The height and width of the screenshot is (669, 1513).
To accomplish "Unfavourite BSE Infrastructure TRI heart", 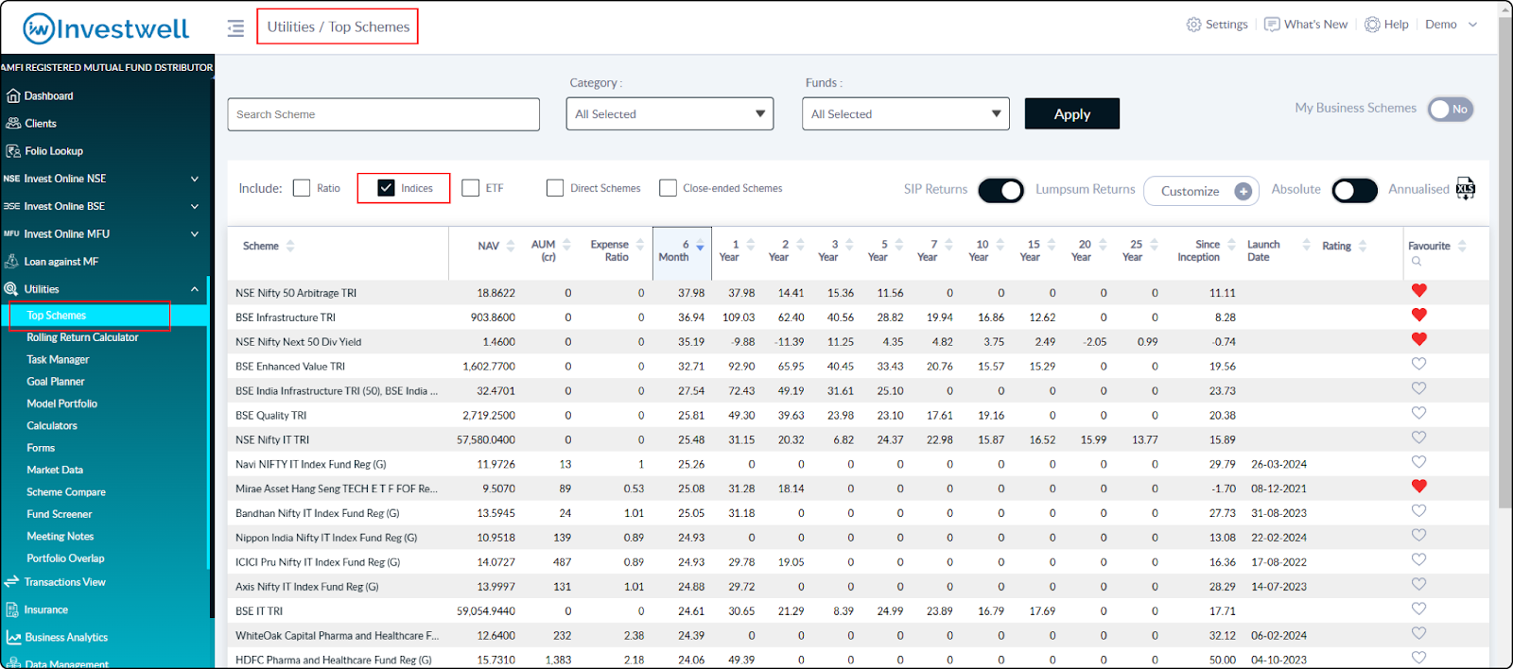I will coord(1418,316).
